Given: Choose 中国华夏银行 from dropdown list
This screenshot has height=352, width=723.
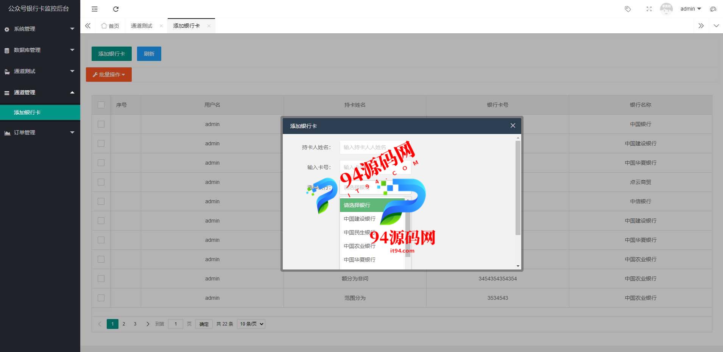Looking at the screenshot, I should click(372, 260).
